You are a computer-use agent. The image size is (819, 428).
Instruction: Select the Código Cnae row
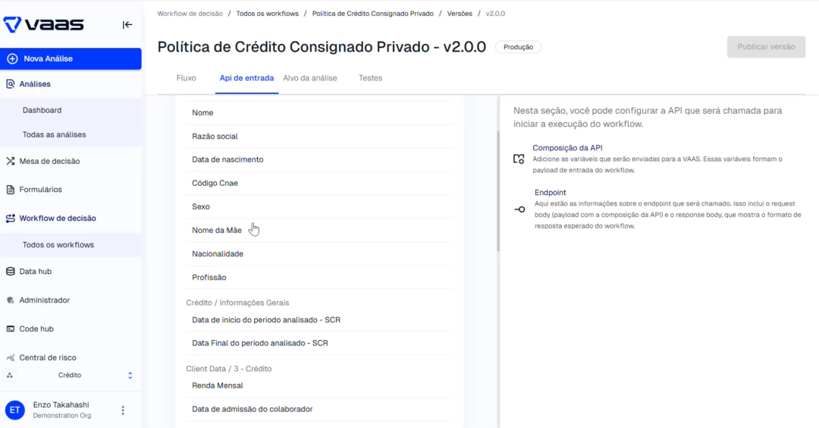point(319,183)
